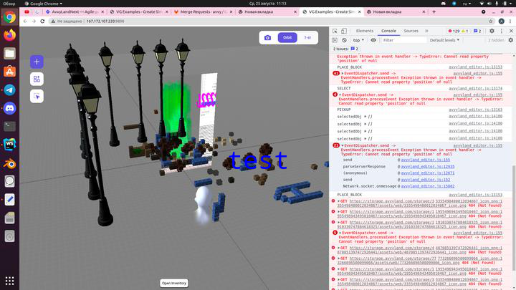Viewport: 516px width, 290px height.
Task: Select the cursor selection tool icon
Action: (37, 97)
